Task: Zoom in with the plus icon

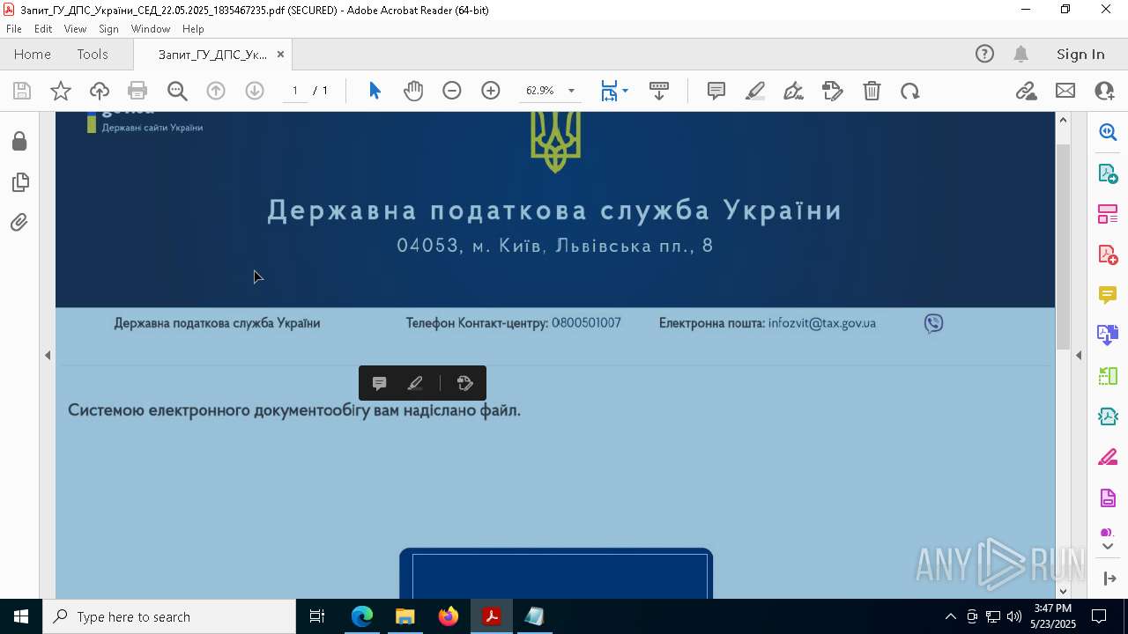Action: click(491, 91)
